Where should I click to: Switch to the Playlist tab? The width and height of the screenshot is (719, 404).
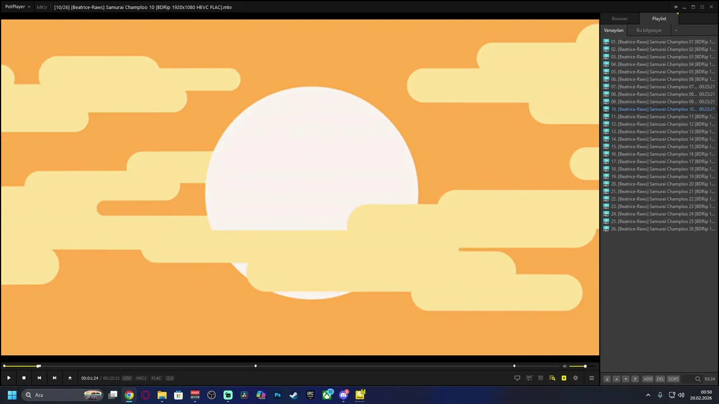point(659,19)
